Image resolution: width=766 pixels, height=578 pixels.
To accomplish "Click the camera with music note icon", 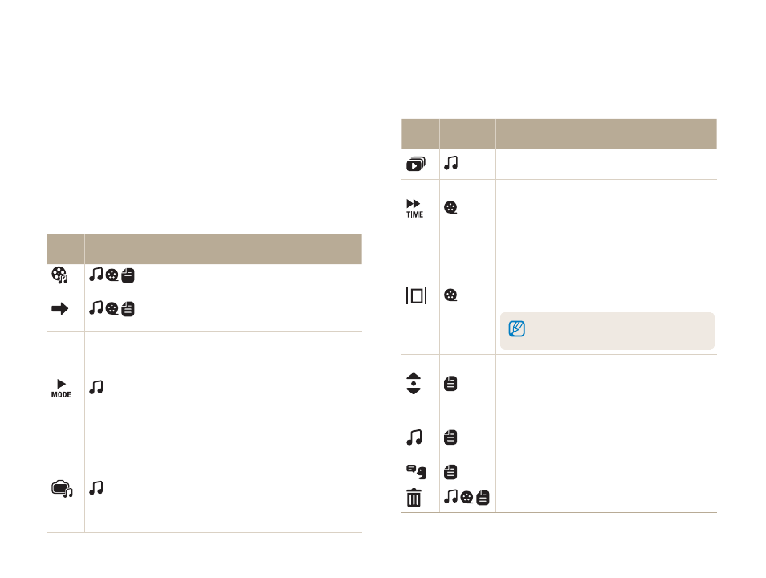I will coord(62,489).
